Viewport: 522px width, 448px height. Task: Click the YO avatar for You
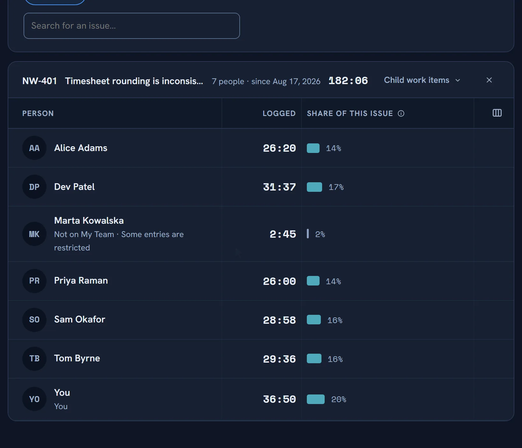click(x=34, y=399)
